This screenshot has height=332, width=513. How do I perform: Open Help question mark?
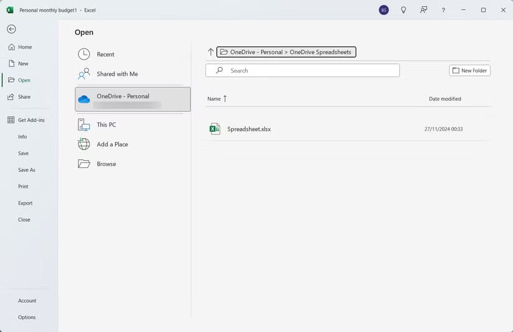[x=443, y=10]
